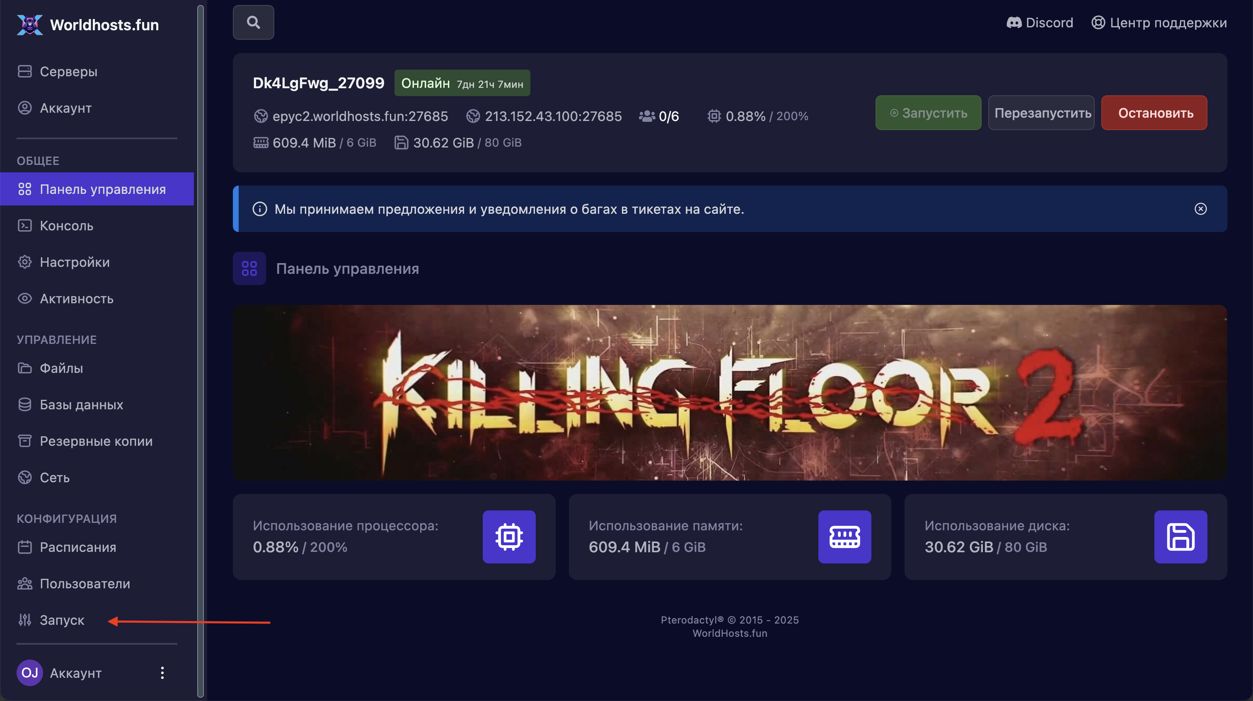1253x701 pixels.
Task: Open Файлы folder in sidebar
Action: [61, 368]
